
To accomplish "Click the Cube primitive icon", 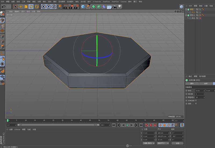I will pos(83,6).
